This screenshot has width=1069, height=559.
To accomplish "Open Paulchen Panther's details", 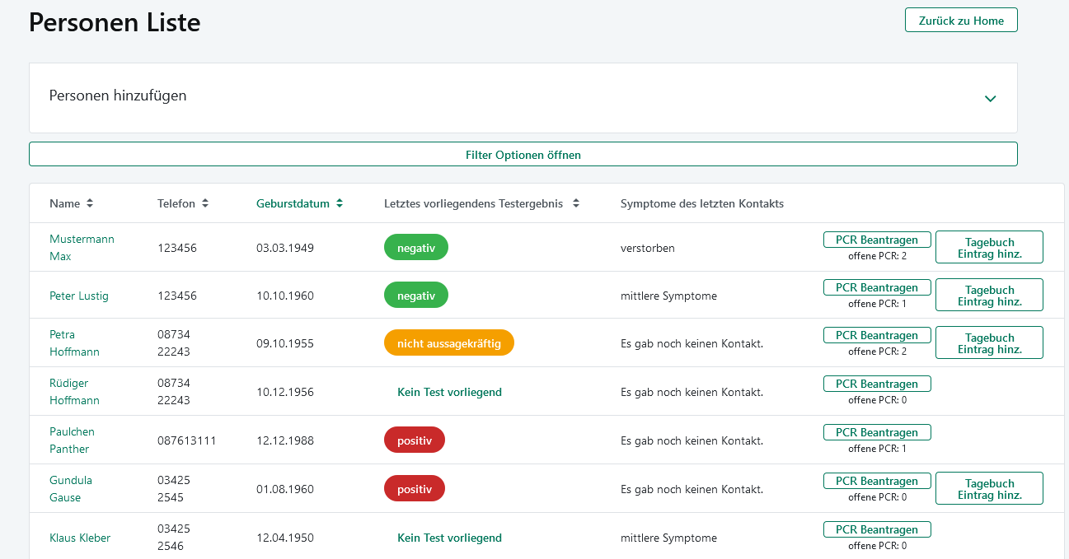I will (72, 440).
